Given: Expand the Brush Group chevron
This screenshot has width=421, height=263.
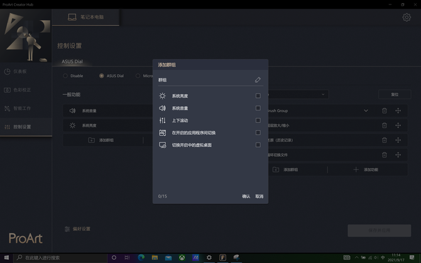Looking at the screenshot, I should (x=366, y=110).
